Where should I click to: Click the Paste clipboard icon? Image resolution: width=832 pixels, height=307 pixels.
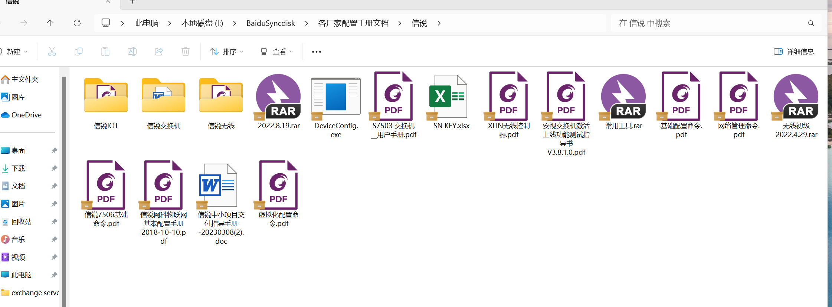105,51
